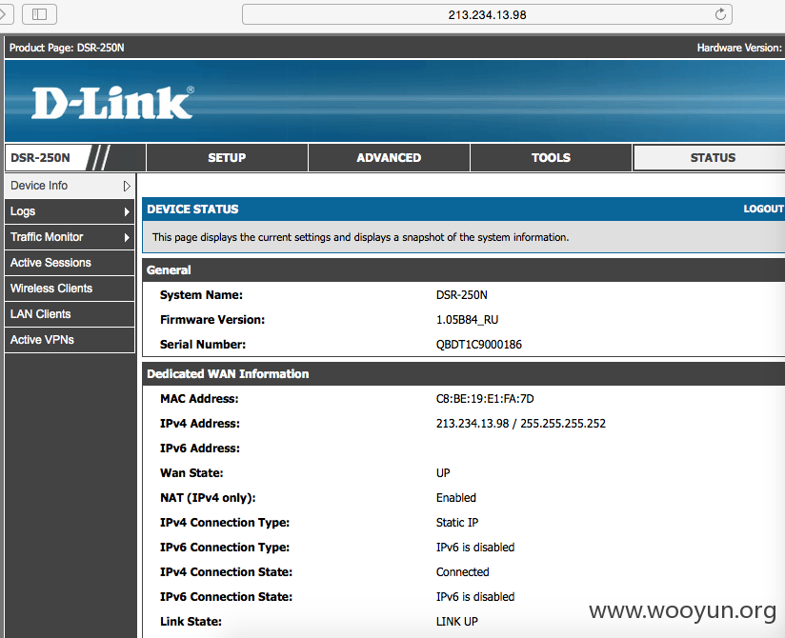This screenshot has height=638, width=785.
Task: Expand the Logs submenu arrow
Action: 127,212
